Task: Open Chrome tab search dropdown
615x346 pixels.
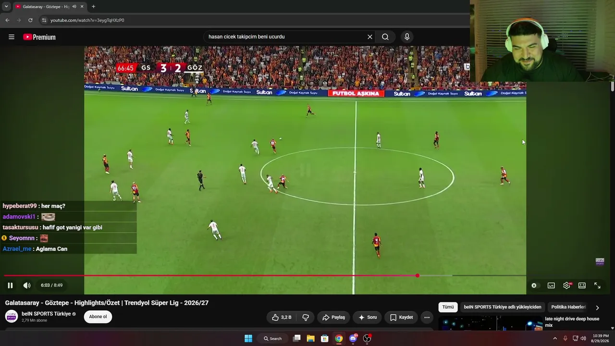Action: click(x=6, y=7)
